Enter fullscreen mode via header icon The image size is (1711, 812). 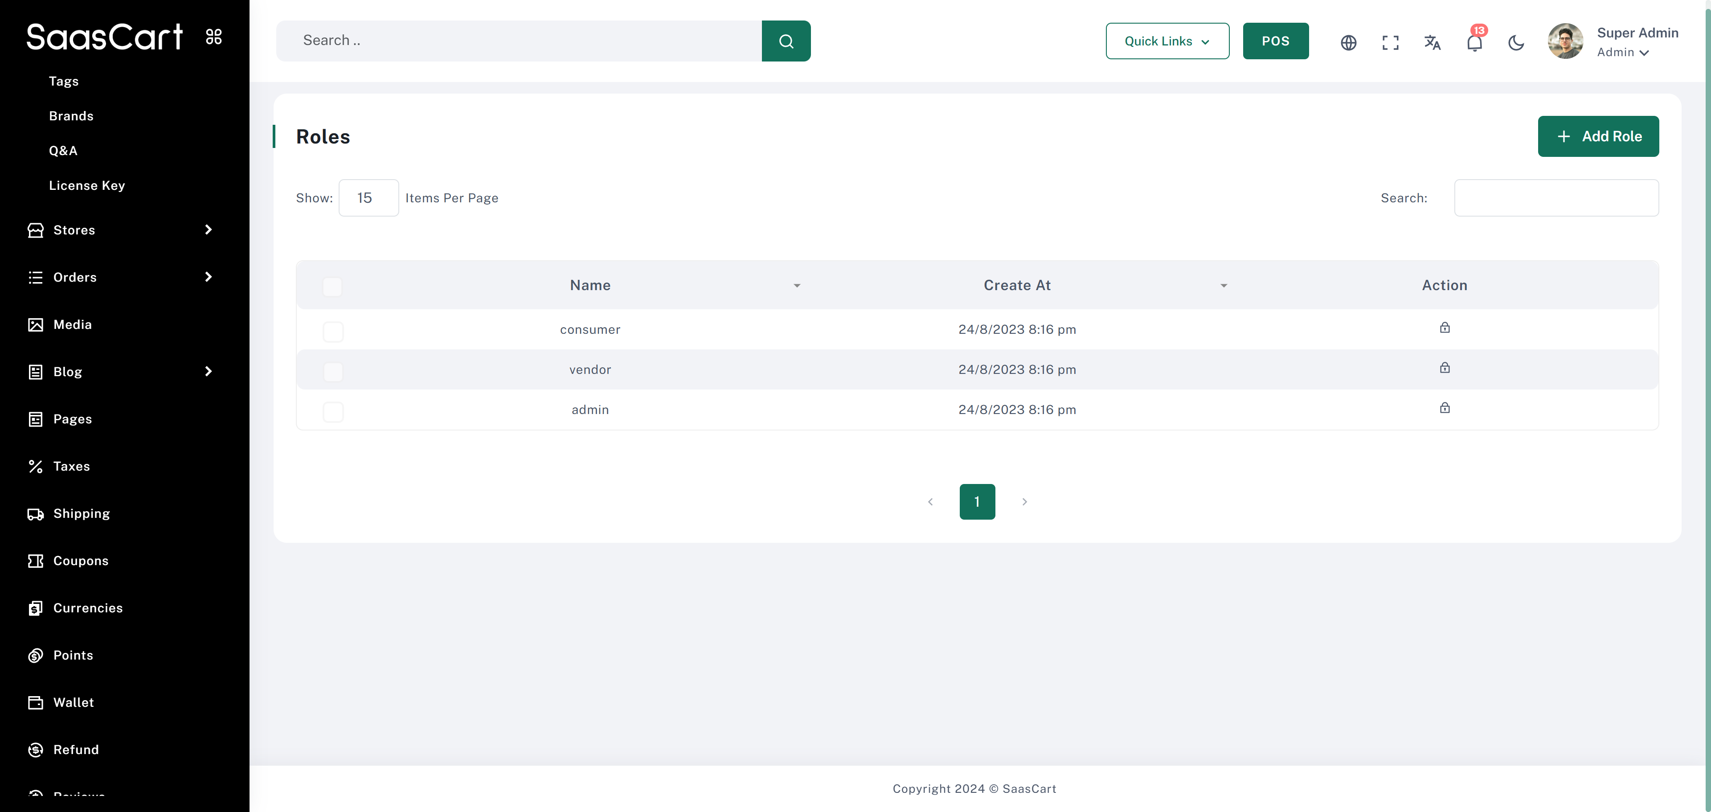[x=1390, y=42]
